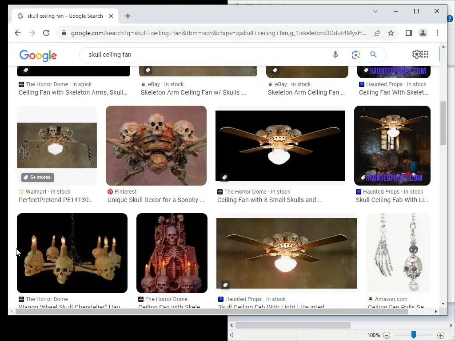Close the skull ceiling fan tab

(111, 16)
